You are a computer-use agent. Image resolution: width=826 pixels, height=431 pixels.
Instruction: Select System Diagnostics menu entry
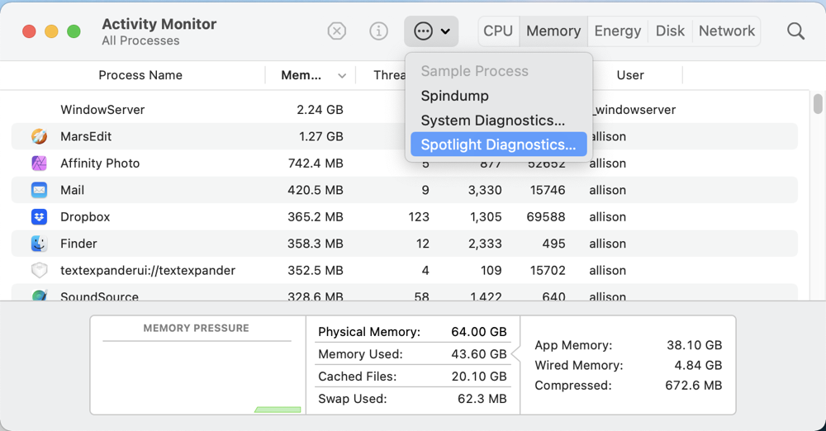(x=492, y=121)
